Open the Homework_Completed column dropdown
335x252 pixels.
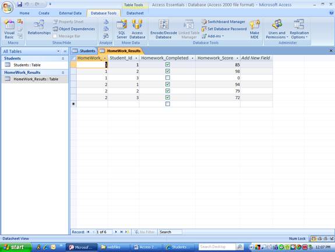192,58
